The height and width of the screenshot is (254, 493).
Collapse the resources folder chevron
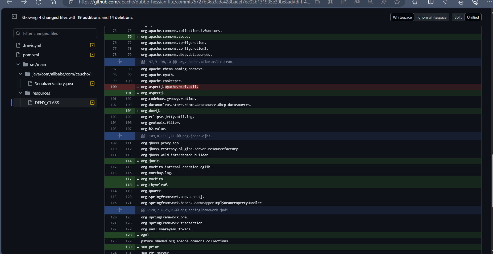pyautogui.click(x=20, y=93)
